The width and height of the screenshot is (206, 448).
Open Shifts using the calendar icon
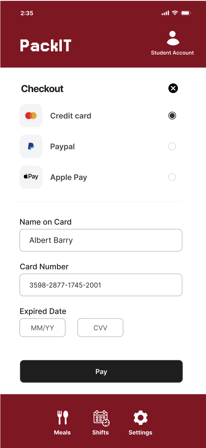point(100,417)
